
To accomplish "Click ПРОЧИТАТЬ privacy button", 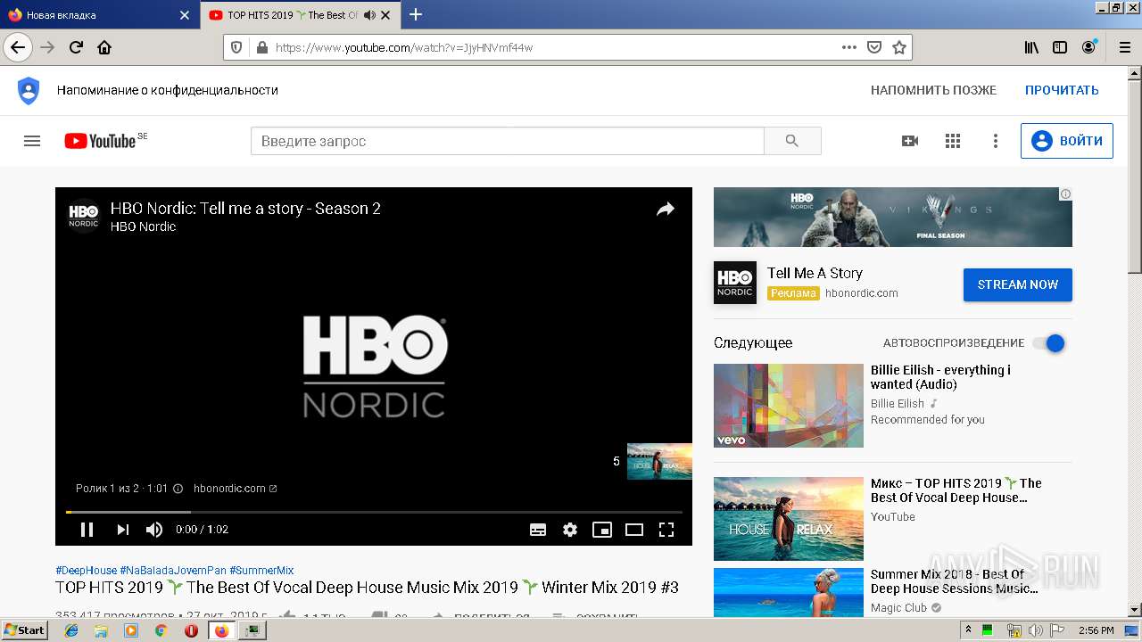I will 1062,90.
